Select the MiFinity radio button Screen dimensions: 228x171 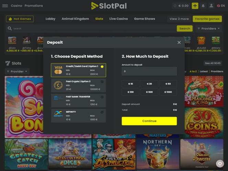(102, 112)
